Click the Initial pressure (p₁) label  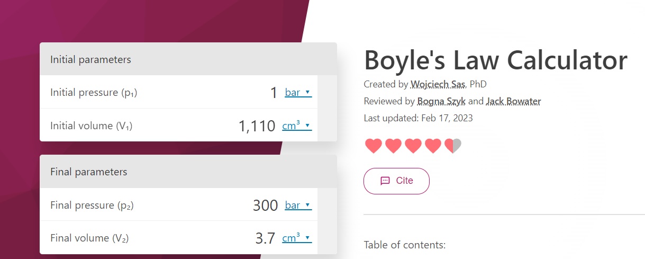click(x=94, y=93)
